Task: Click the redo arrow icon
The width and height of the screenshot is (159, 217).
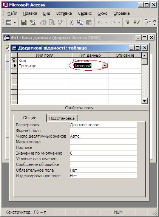Action: (x=113, y=22)
